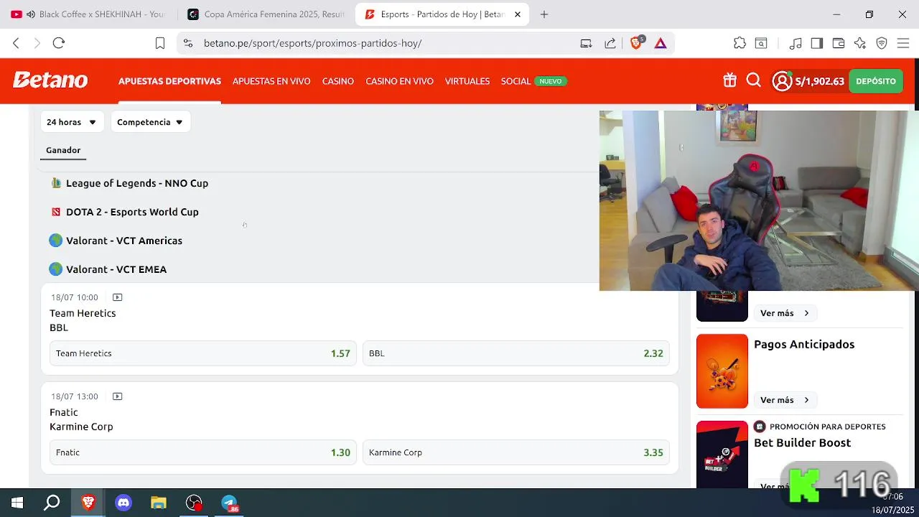Viewport: 919px width, 517px height.
Task: Click the Bet Builder Boost promo thumbnail
Action: pos(722,455)
